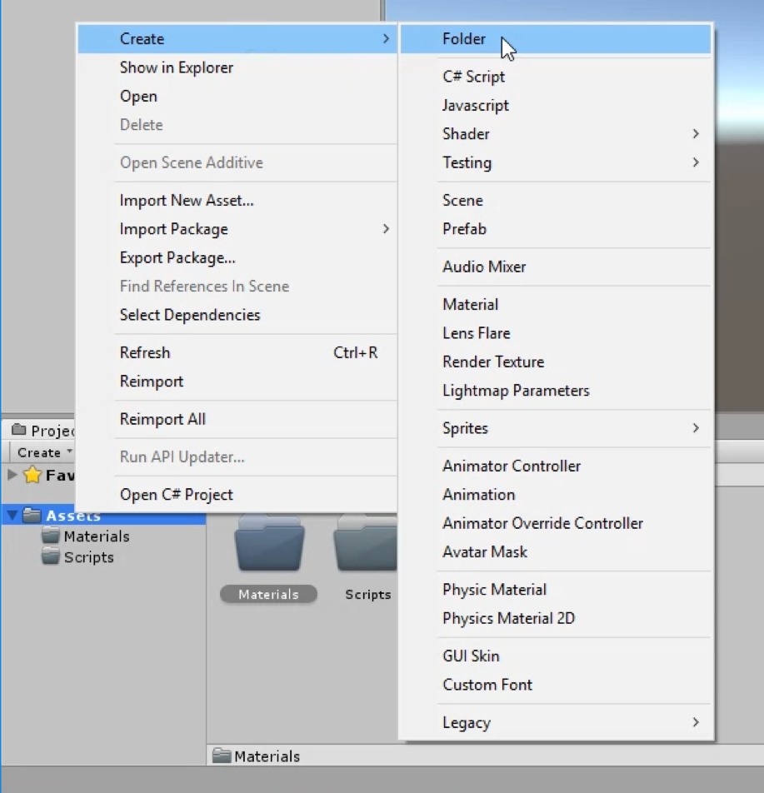
Task: Click the Scripts folder thumbnail
Action: pos(365,543)
